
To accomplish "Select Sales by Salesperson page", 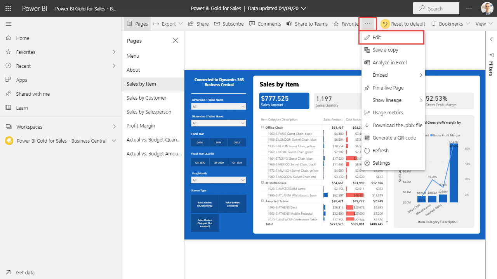I will tap(153, 112).
